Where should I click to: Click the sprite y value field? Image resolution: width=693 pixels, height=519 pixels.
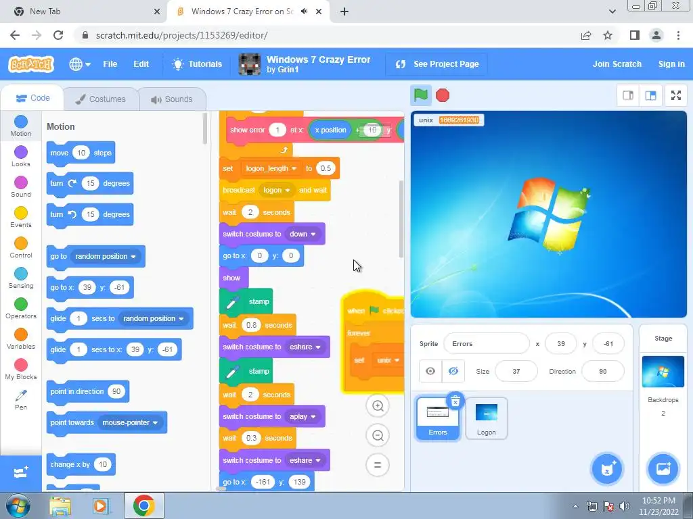pyautogui.click(x=608, y=344)
